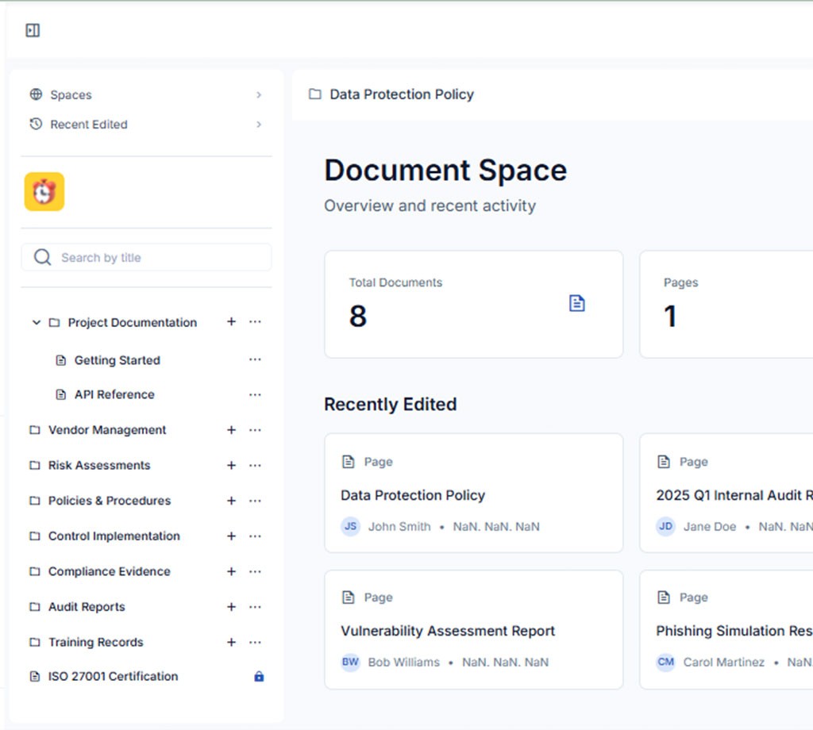813x730 pixels.
Task: Click the Total Documents card
Action: coord(474,304)
